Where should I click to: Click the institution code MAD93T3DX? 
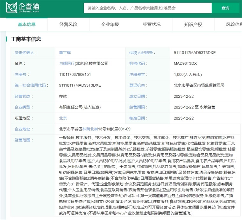[x=185, y=63]
